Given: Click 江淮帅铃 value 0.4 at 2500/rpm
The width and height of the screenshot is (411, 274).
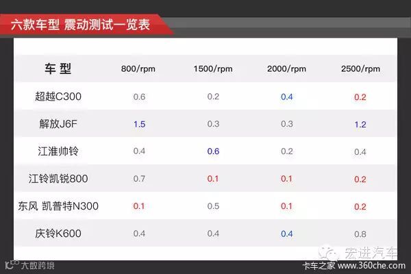Looking at the screenshot, I should [x=360, y=152].
